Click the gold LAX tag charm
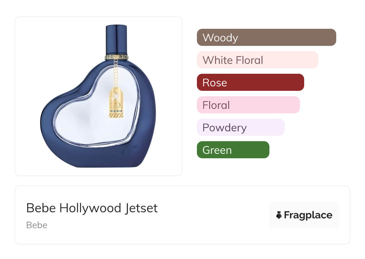 coord(115,102)
